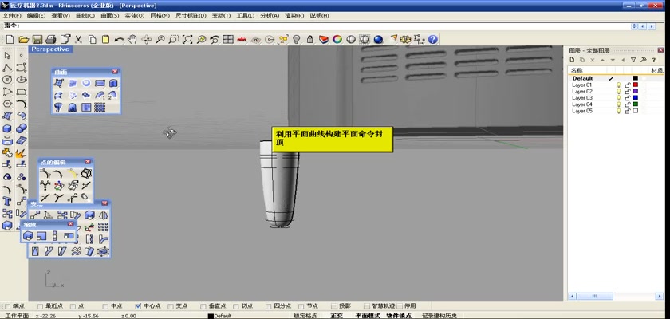The image size is (670, 319).
Task: Open the Help question mark icon
Action: click(432, 39)
